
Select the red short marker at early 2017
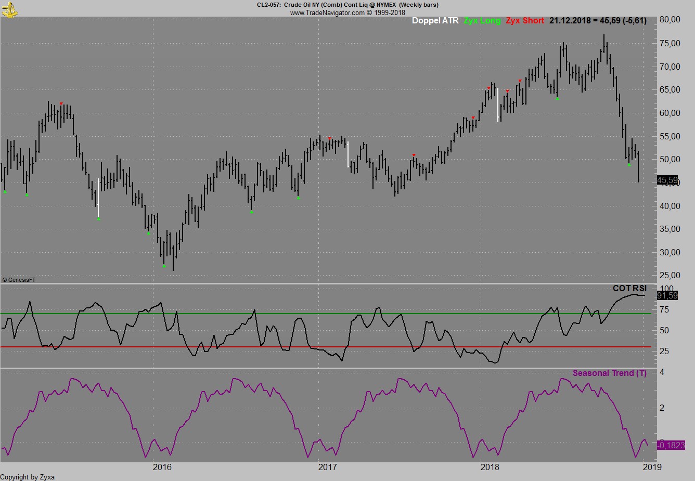point(329,138)
